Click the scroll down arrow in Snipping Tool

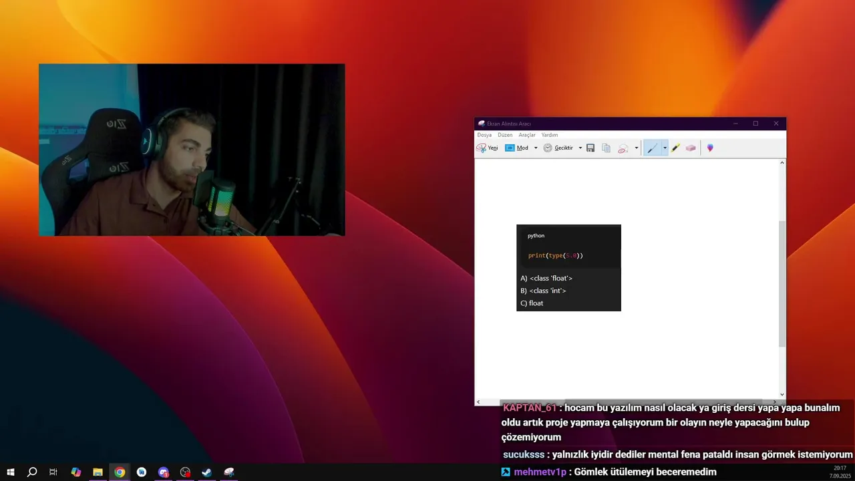pyautogui.click(x=782, y=394)
